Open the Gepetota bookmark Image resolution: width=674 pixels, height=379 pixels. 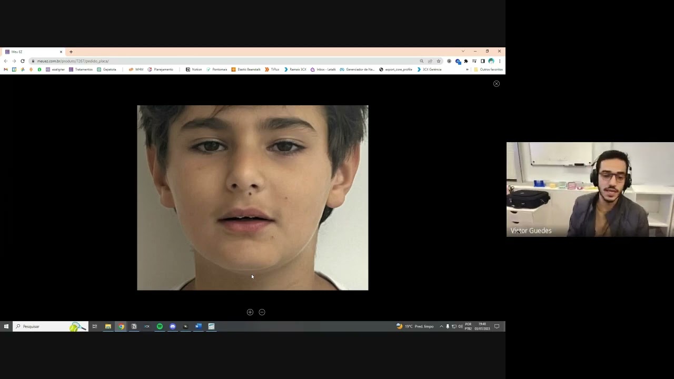106,69
